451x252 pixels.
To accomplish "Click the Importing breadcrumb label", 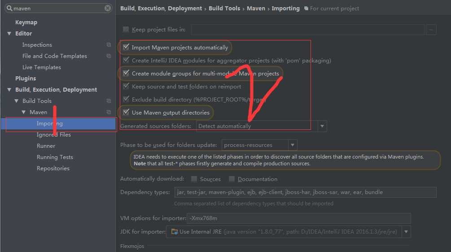I will tap(285, 9).
